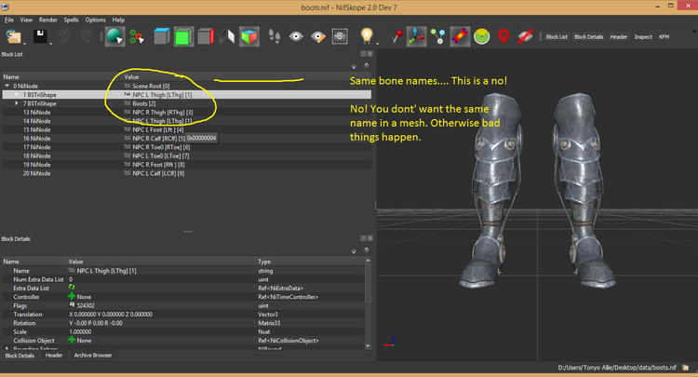Click Block Details expand-up arrow

(367, 250)
